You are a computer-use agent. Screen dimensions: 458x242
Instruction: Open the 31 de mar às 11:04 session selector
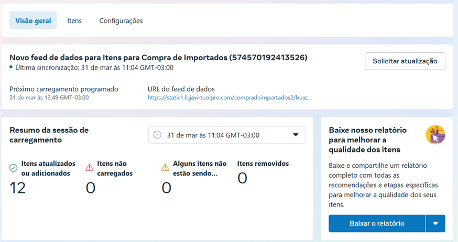point(227,135)
